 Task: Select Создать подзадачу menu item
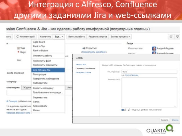point(48,88)
